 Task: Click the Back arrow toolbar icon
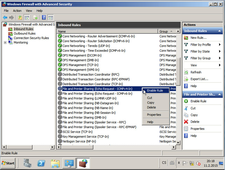(x=5, y=17)
